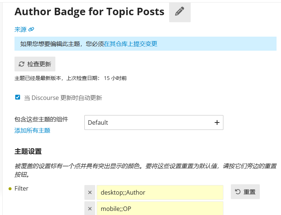Click the pencil edit title icon

point(180,11)
